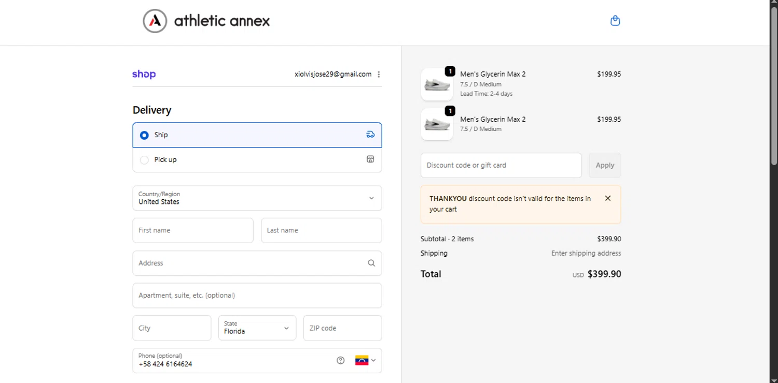Click the Lead Time: 2-4 days text
778x383 pixels.
[486, 94]
